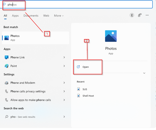
Task: Click inside the search text box
Action: pos(78,4)
